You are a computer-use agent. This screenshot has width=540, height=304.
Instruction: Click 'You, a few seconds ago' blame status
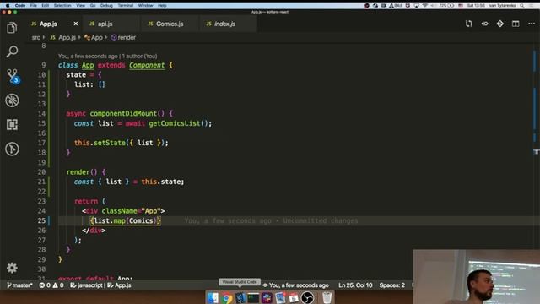[x=295, y=285]
